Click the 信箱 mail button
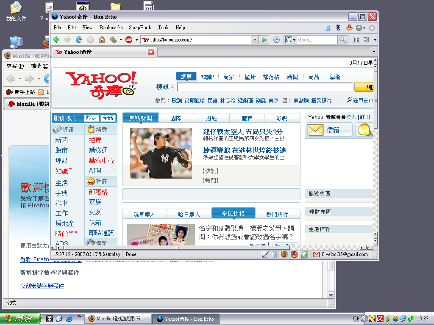Image resolution: width=434 pixels, height=325 pixels. click(x=329, y=130)
